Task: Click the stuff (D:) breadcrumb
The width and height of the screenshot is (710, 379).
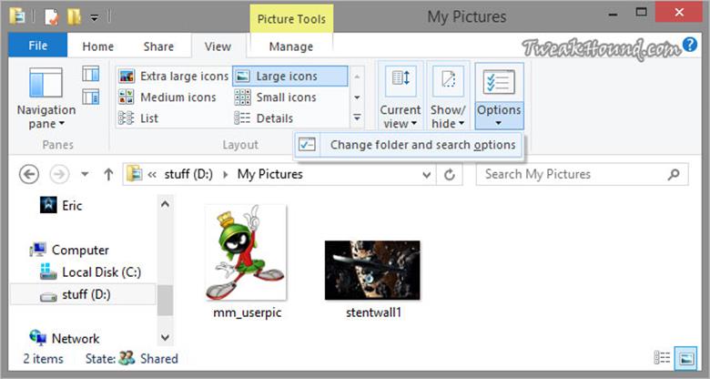Action: pos(188,174)
